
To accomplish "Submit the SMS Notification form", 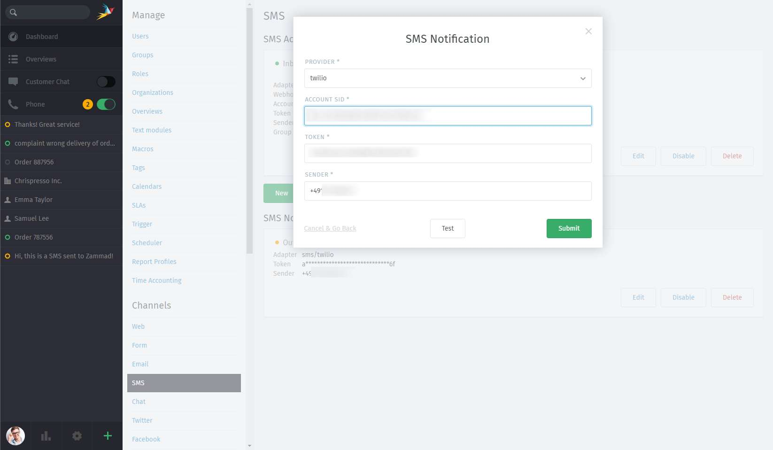I will click(569, 228).
